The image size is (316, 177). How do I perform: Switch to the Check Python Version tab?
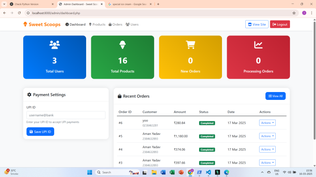pyautogui.click(x=27, y=4)
